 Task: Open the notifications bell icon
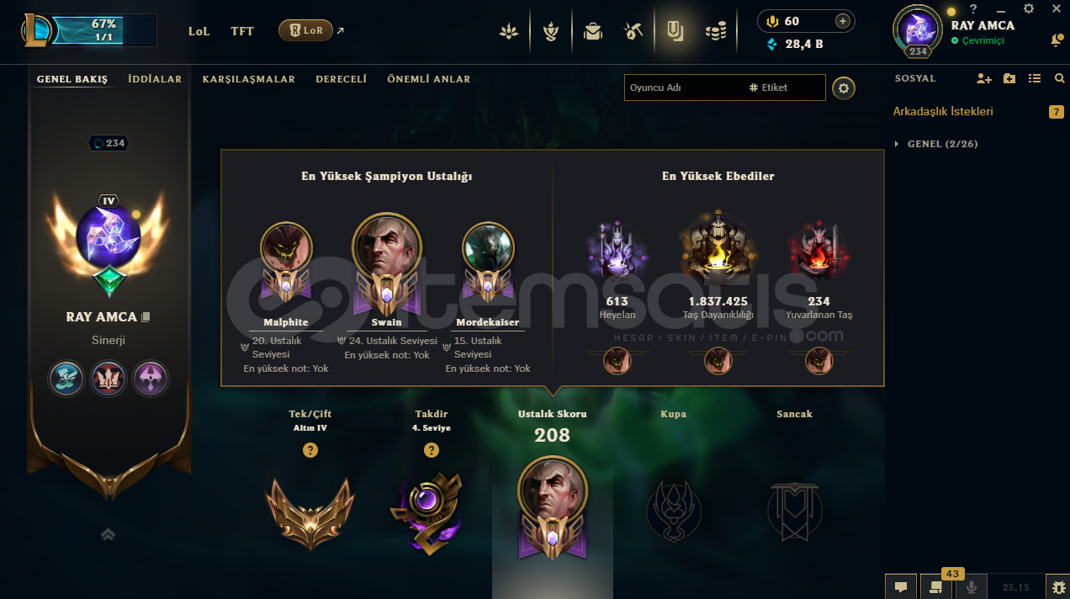point(1057,40)
